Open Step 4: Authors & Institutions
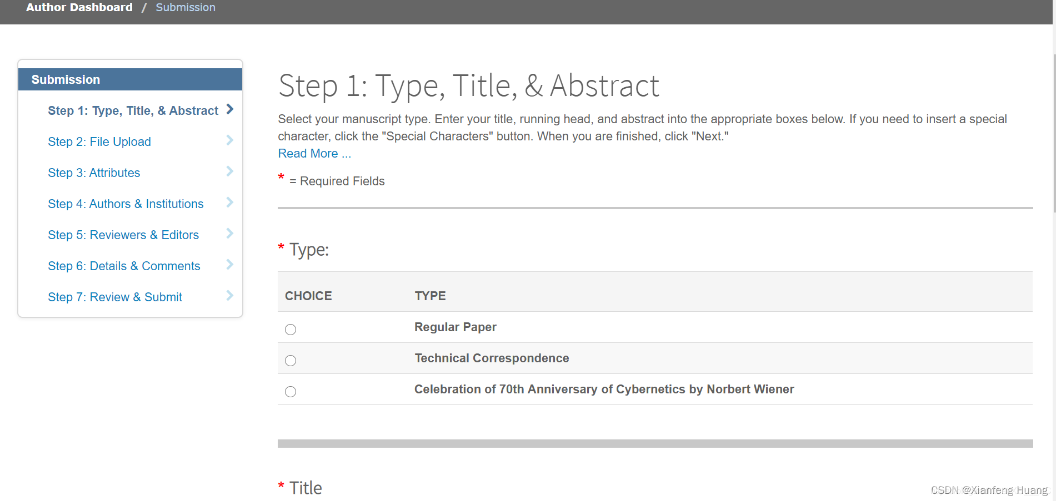The height and width of the screenshot is (501, 1056). click(126, 204)
